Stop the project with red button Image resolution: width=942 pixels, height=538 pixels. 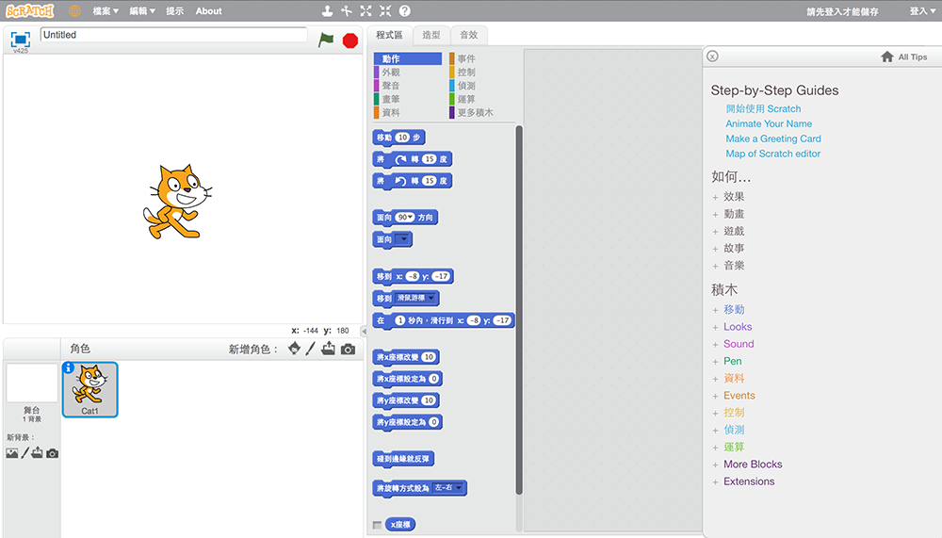click(x=350, y=41)
